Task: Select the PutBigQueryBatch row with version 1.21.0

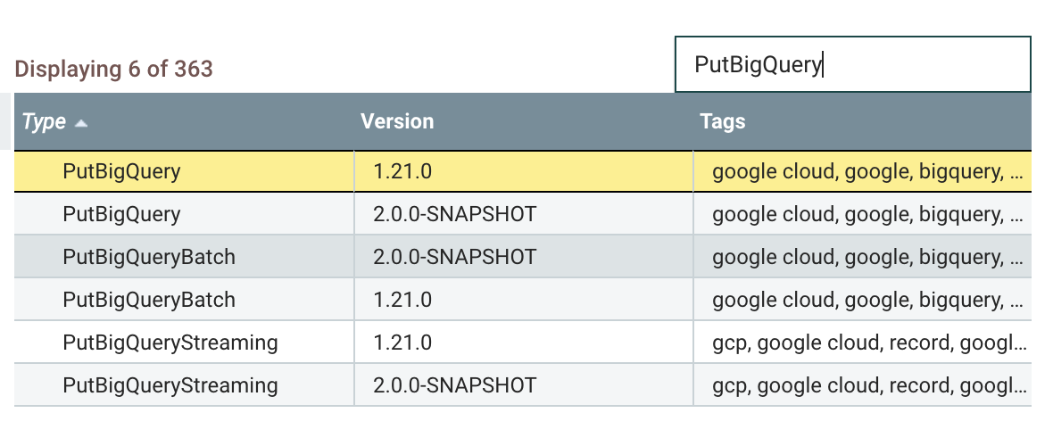Action: [522, 300]
